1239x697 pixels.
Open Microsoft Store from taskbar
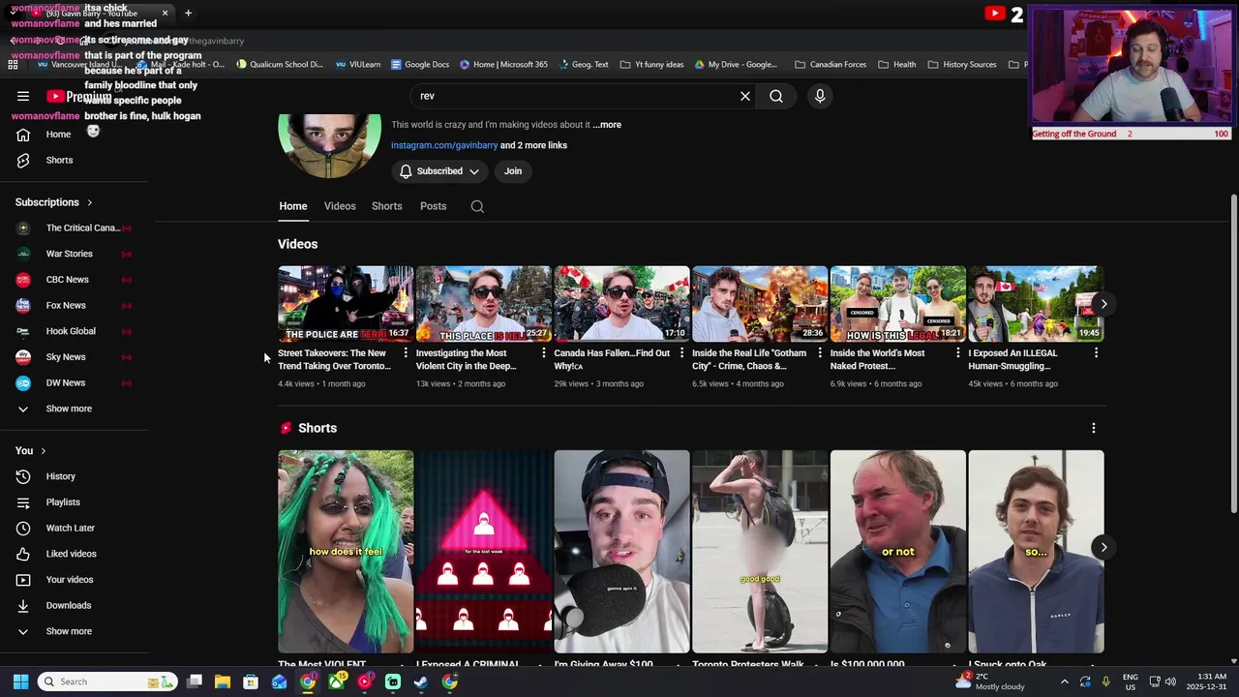(x=251, y=682)
